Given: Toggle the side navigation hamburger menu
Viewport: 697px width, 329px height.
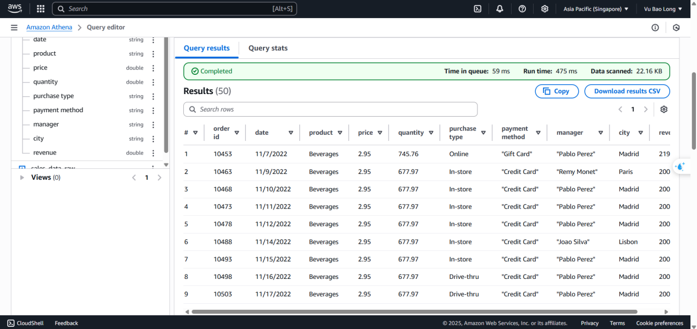Looking at the screenshot, I should coord(14,28).
